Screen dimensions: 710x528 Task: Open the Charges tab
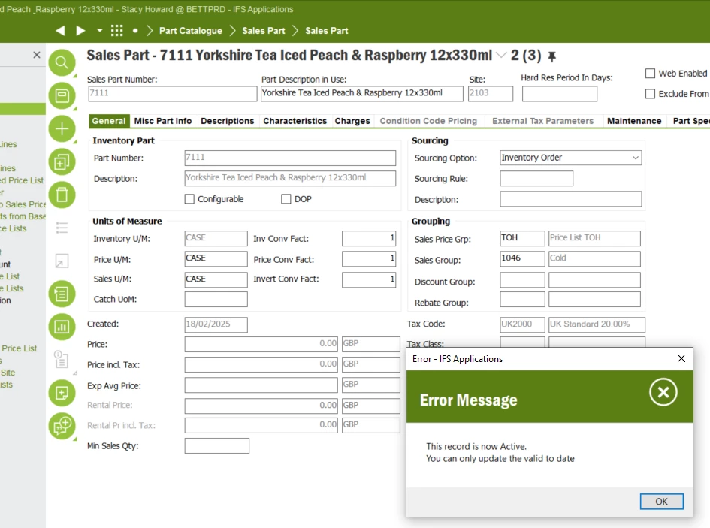pos(352,121)
